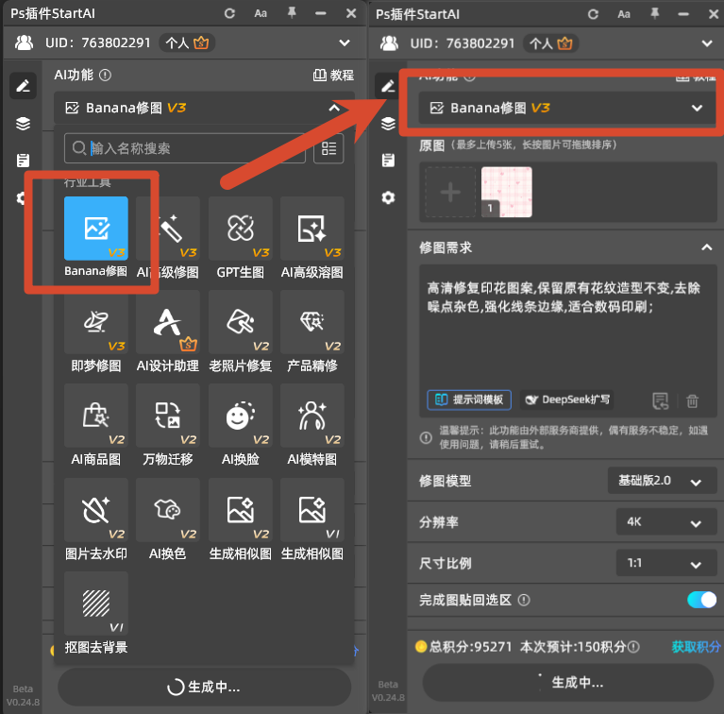Click info icon next to AI功能 heading
724x714 pixels.
click(x=106, y=75)
